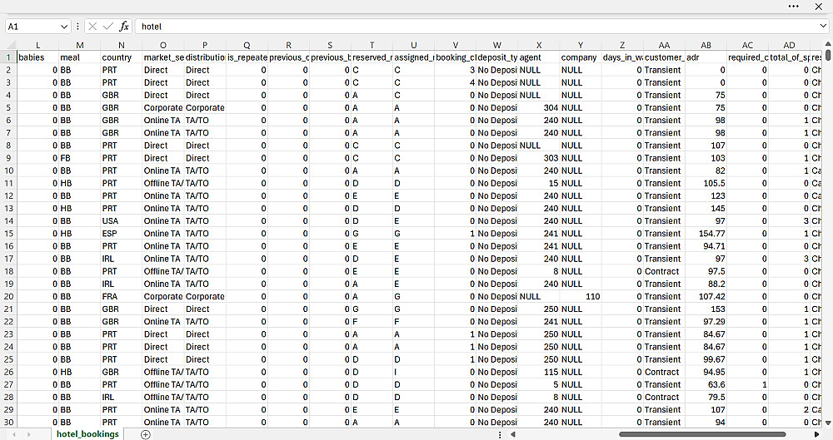Select agent cell 303
The height and width of the screenshot is (440, 833).
(x=539, y=158)
